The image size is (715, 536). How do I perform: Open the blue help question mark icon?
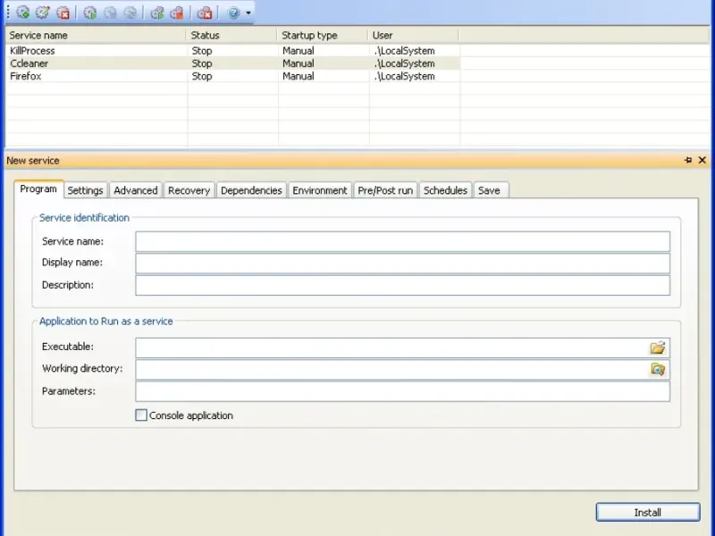234,13
